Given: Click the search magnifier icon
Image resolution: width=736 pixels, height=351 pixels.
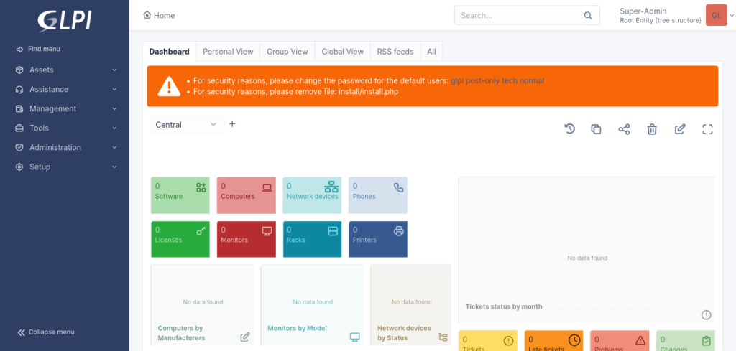Looking at the screenshot, I should [588, 15].
